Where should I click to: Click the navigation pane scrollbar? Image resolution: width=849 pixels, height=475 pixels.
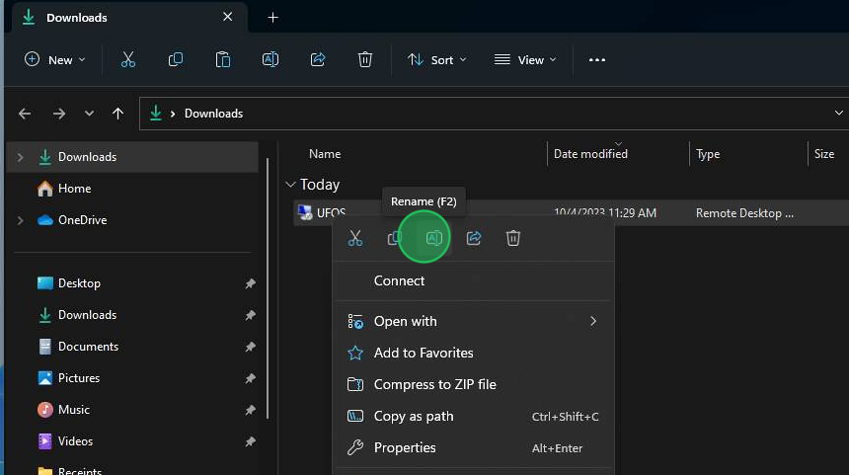tap(268, 288)
